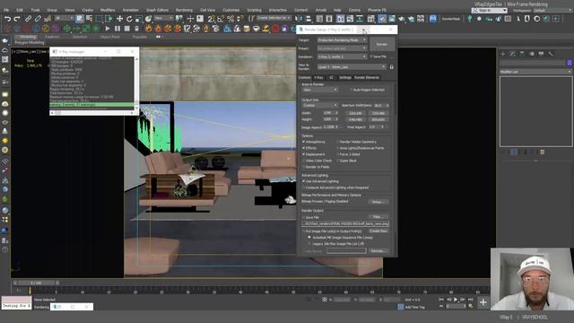Click the Phoenix FD pause simulation icon
The height and width of the screenshot is (323, 574).
pos(117,29)
